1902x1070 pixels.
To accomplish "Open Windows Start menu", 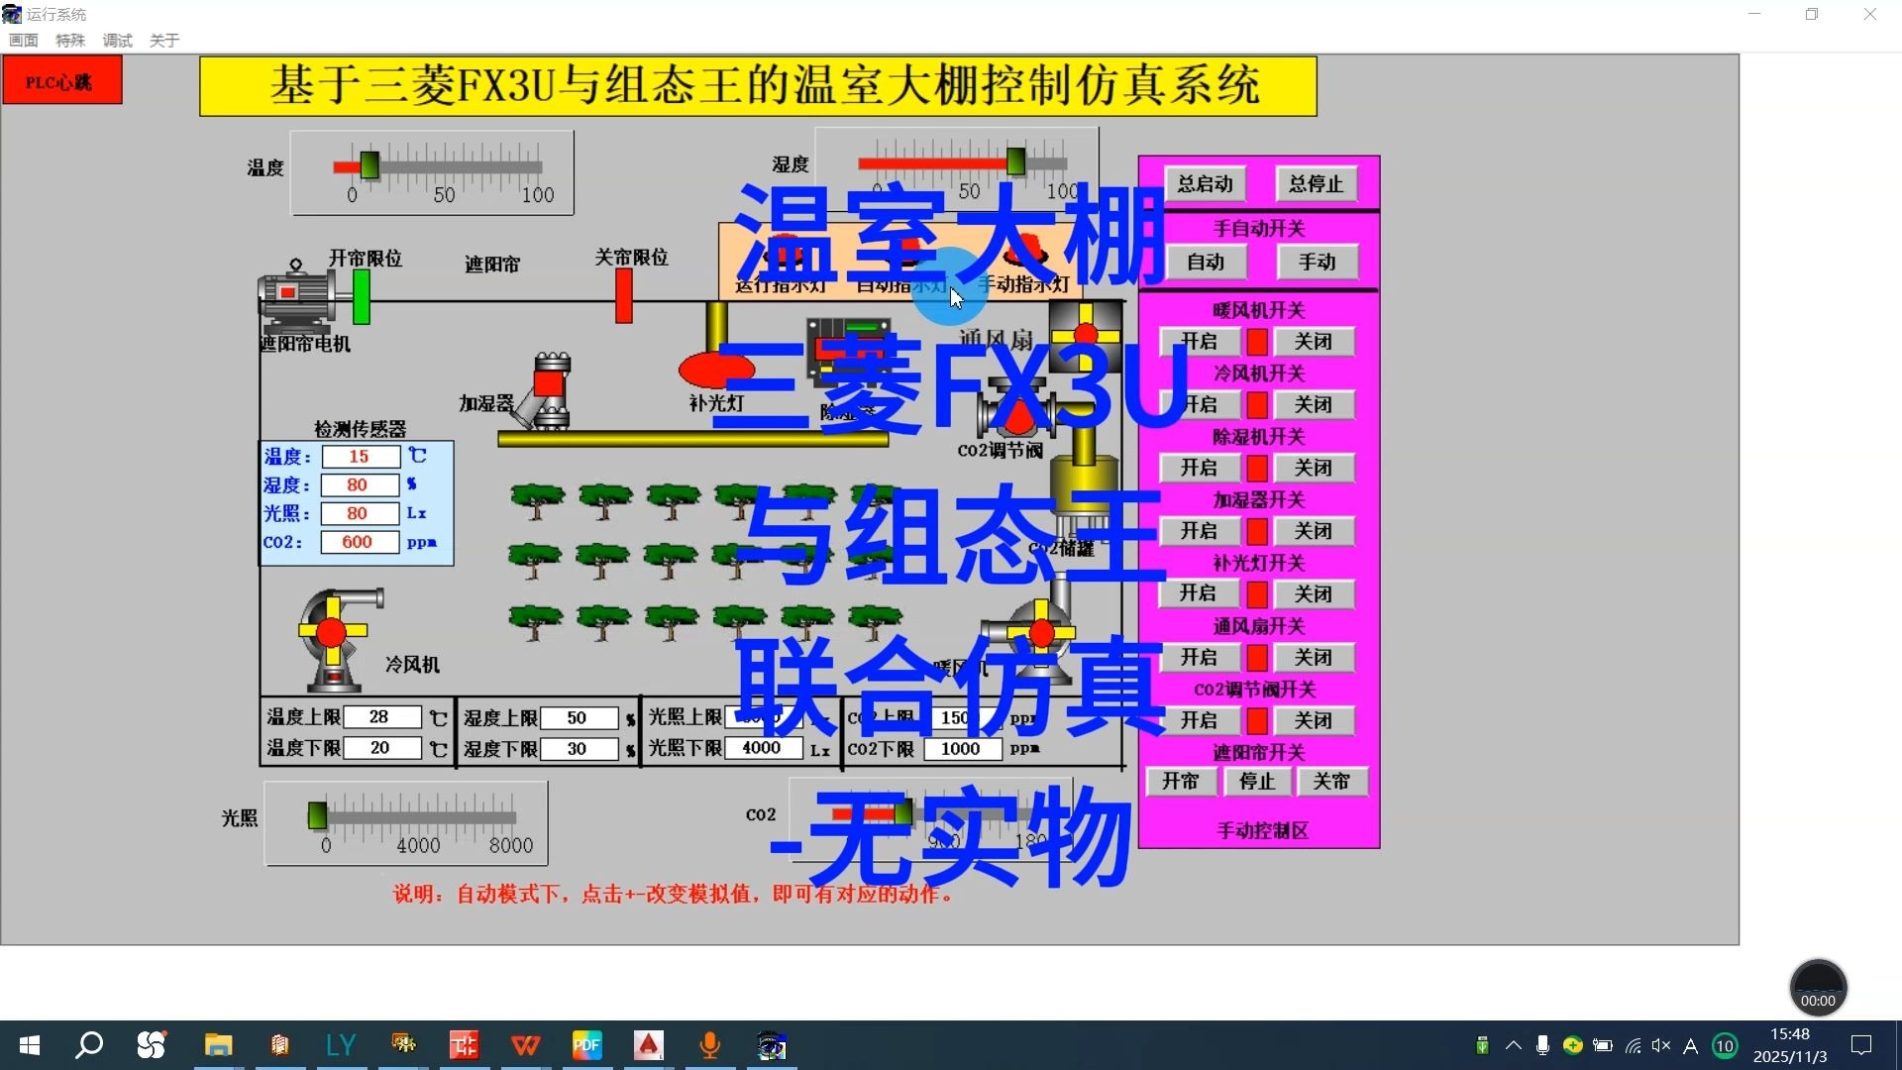I will [x=30, y=1045].
